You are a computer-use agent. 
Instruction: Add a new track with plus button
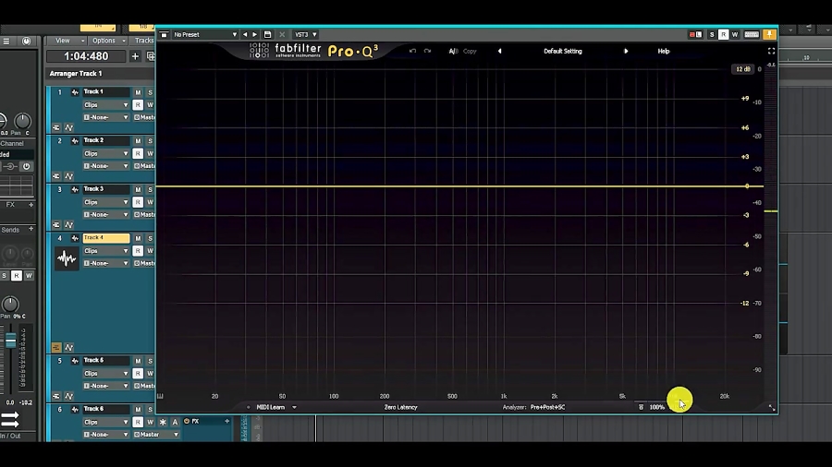point(135,56)
